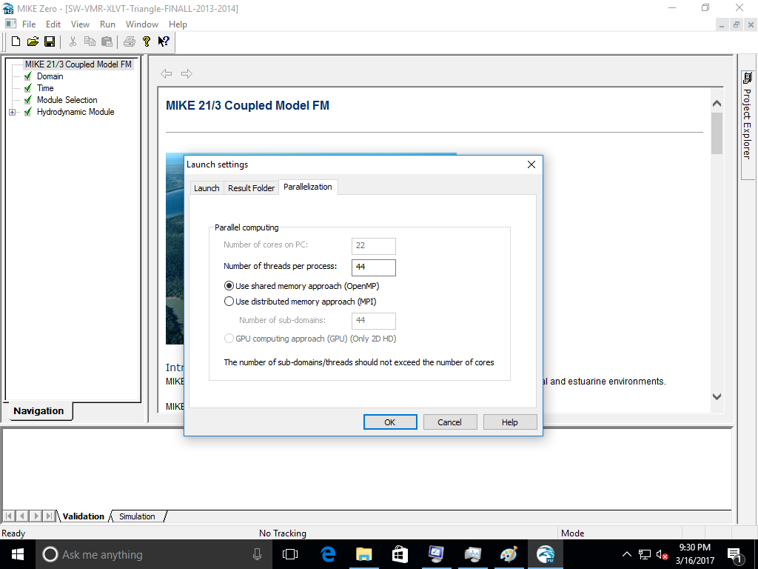Open the Help menu
Viewport: 758px width, 569px height.
tap(178, 24)
